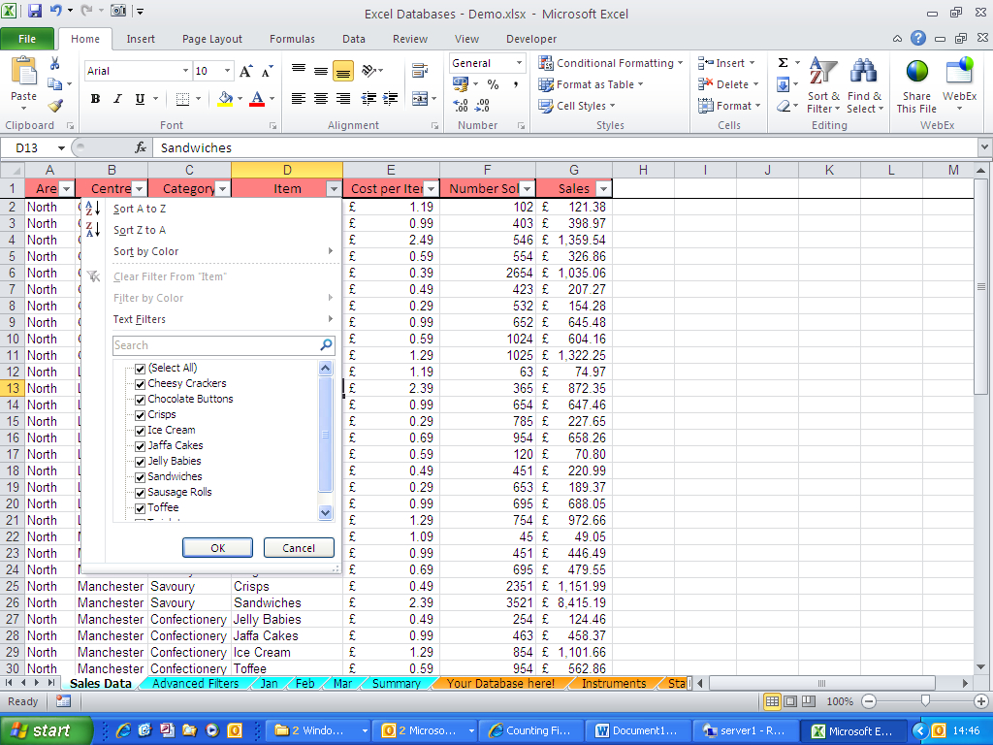Click the Bold formatting icon
993x745 pixels.
[95, 99]
